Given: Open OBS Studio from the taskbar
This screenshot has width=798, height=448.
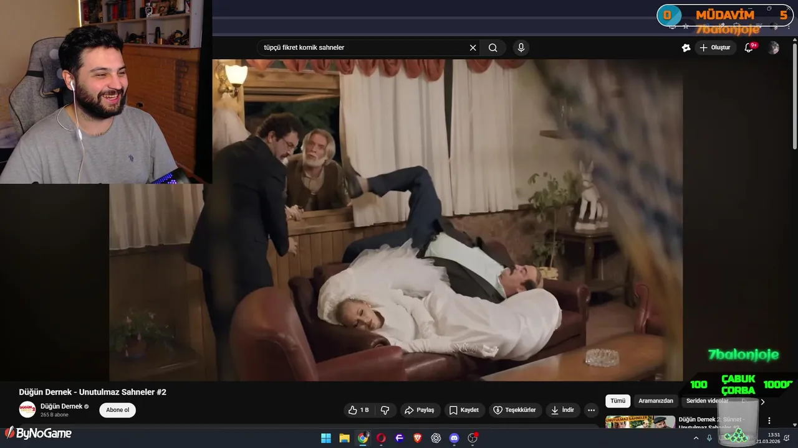Looking at the screenshot, I should (473, 438).
